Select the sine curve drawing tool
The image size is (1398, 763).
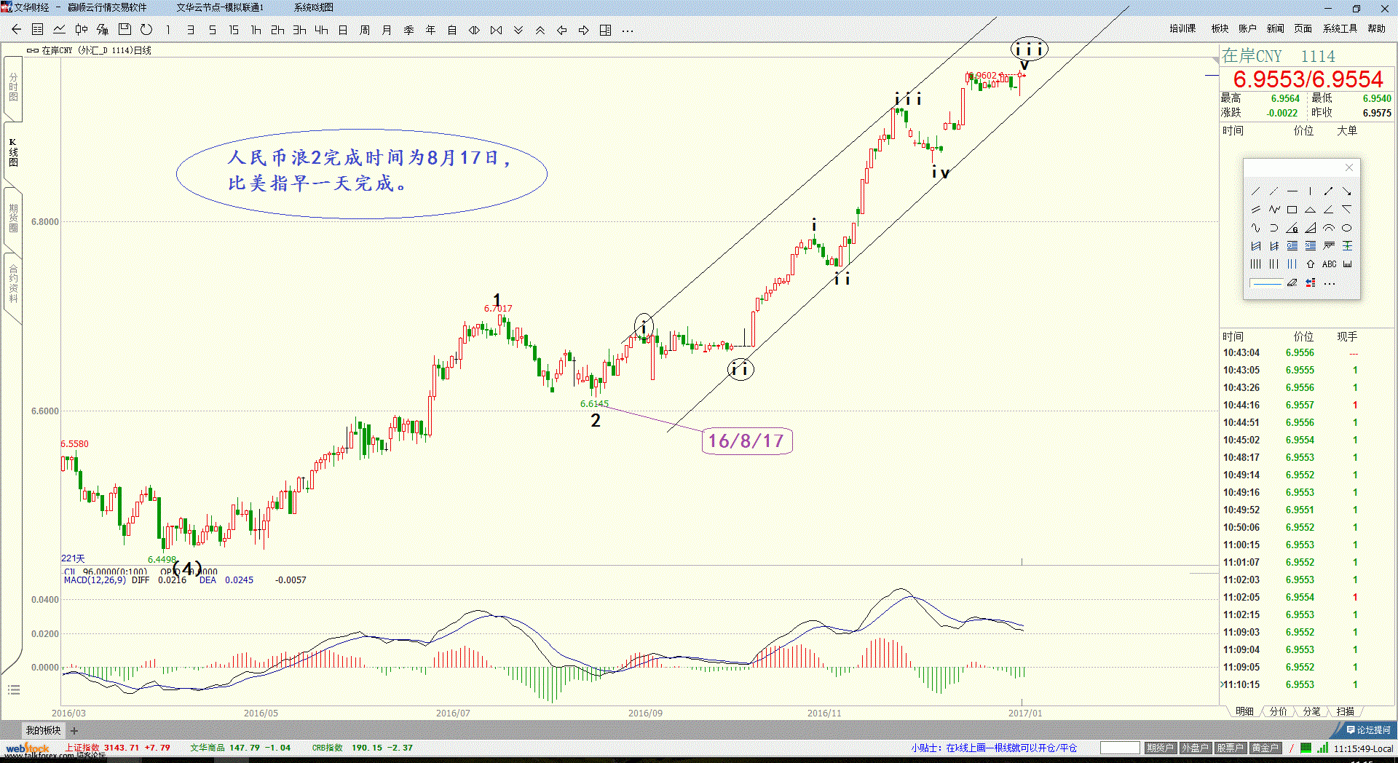click(x=1255, y=228)
